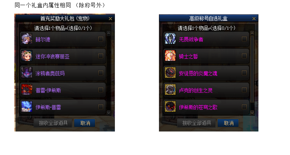Screen dimensions: 290x155
Task: Click the 伊希斯·普雷 blue bird icon
Action: [x=27, y=107]
